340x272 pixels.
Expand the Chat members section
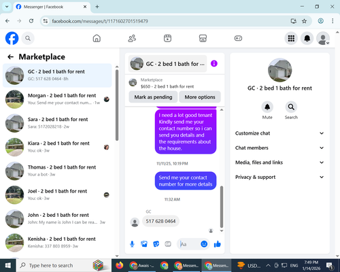[279, 148]
